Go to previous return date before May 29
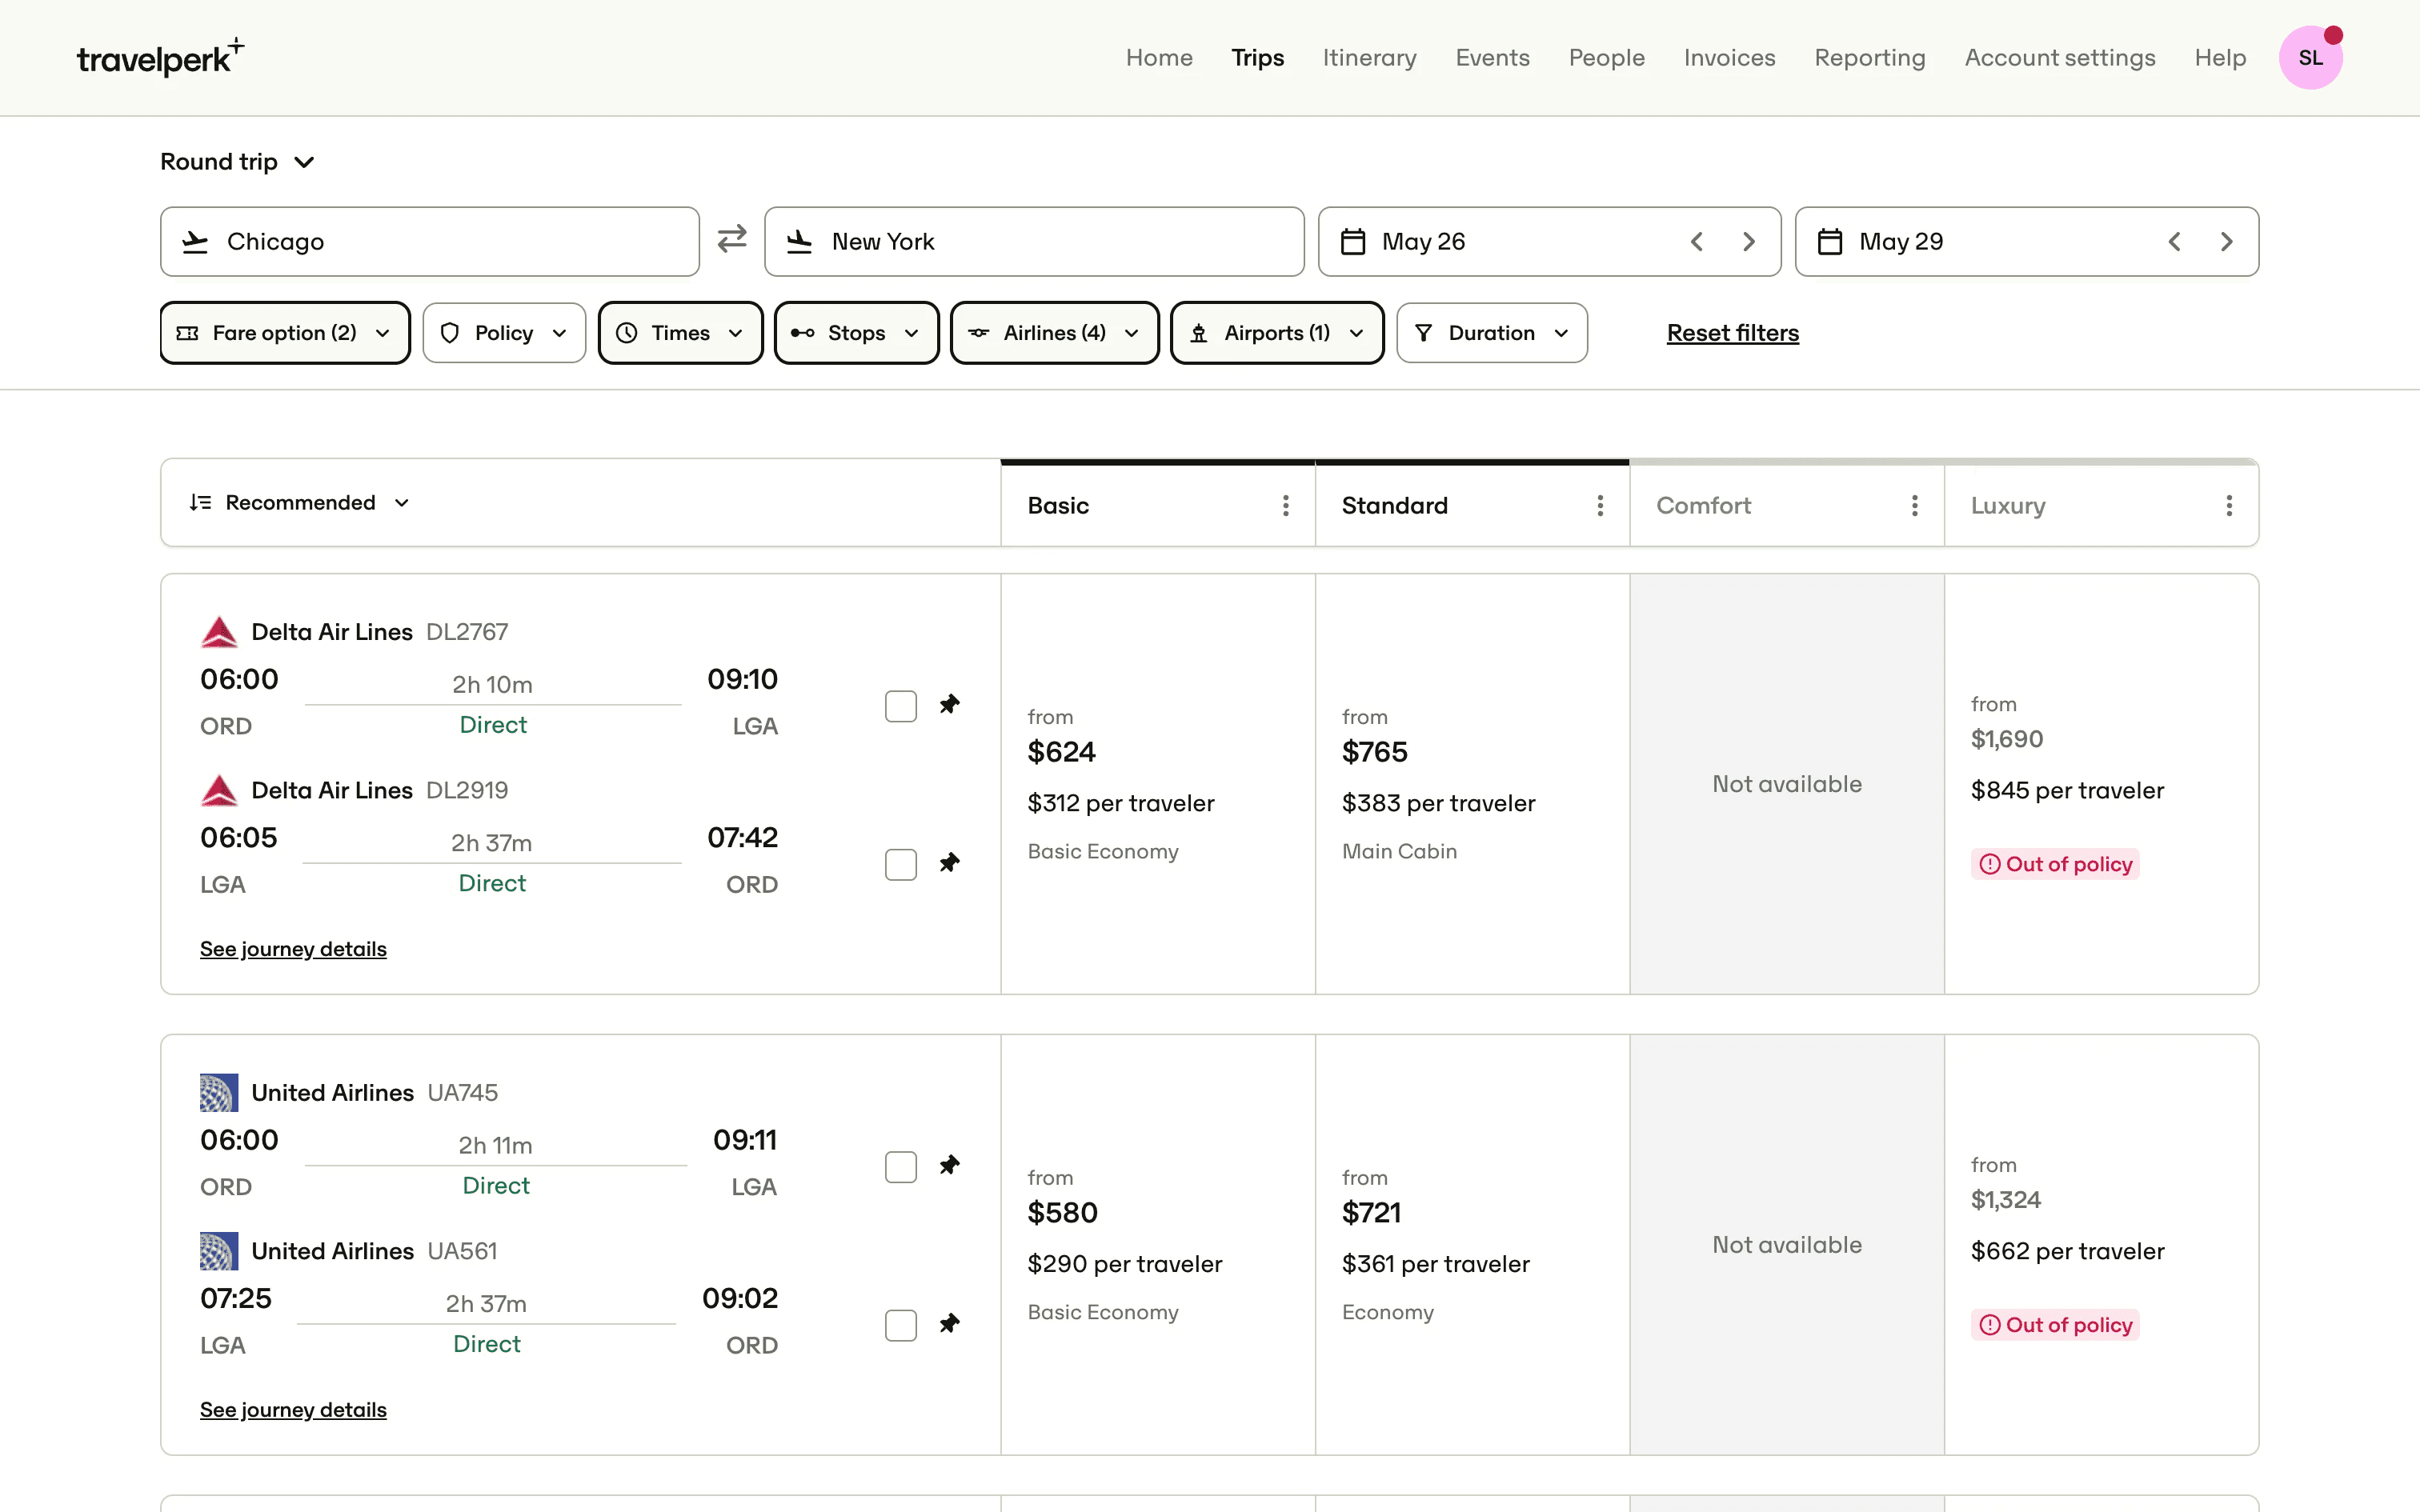Screen dimensions: 2420x1512 click(x=2174, y=242)
